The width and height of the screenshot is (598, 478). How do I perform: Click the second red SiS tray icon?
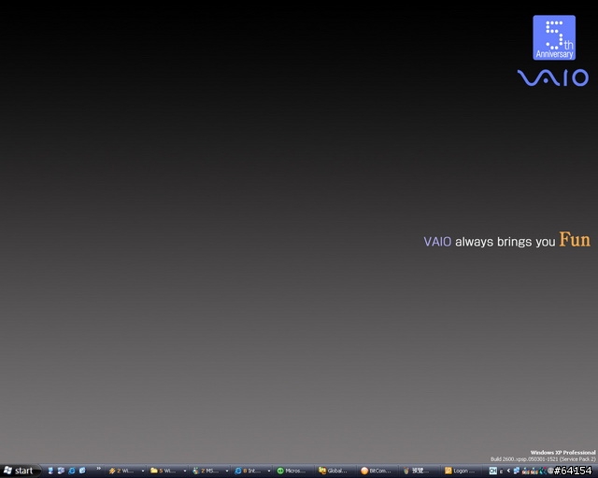click(534, 471)
